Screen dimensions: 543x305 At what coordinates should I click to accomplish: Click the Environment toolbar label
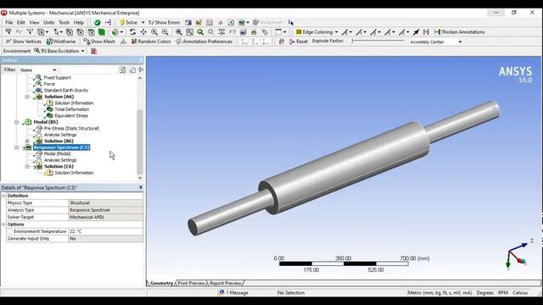tap(17, 51)
